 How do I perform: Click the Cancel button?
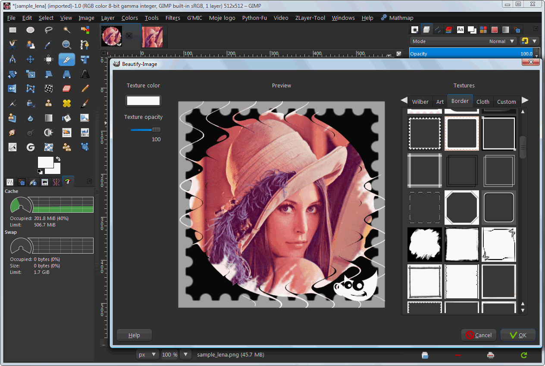tap(479, 335)
